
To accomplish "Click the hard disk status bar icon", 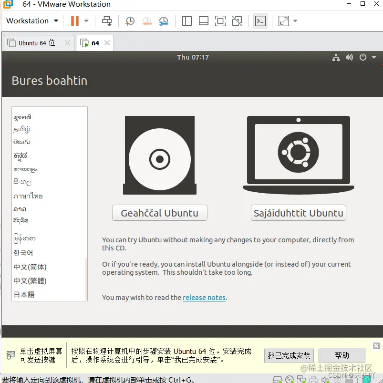I will (277, 379).
